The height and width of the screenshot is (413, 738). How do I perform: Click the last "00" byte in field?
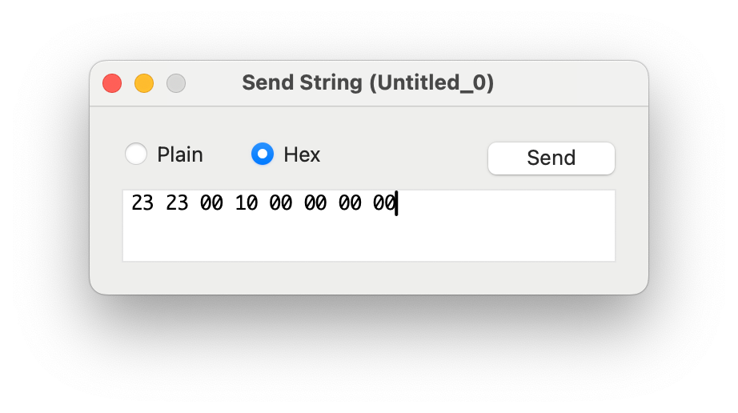(384, 204)
